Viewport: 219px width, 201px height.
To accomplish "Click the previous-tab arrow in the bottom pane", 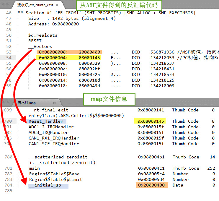I will [x=3, y=103].
